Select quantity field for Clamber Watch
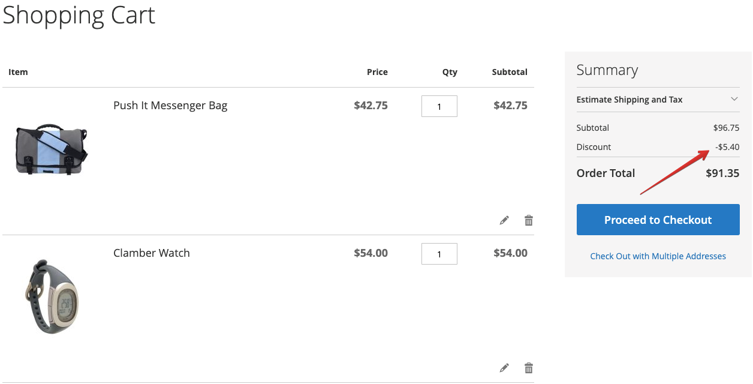 (x=439, y=254)
